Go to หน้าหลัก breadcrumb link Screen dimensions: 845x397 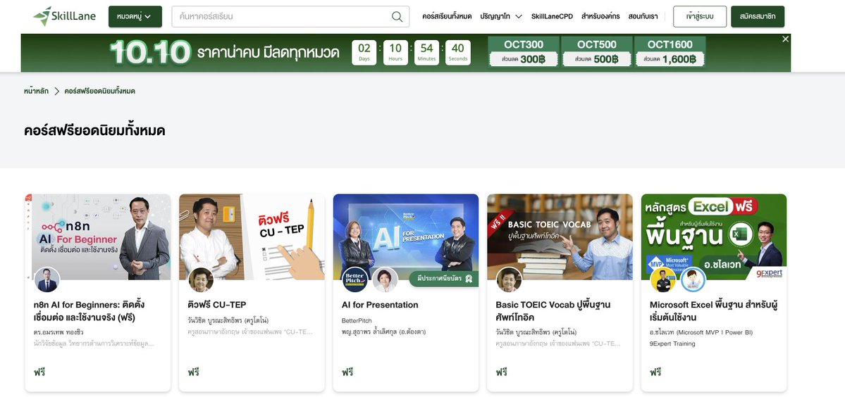click(36, 91)
